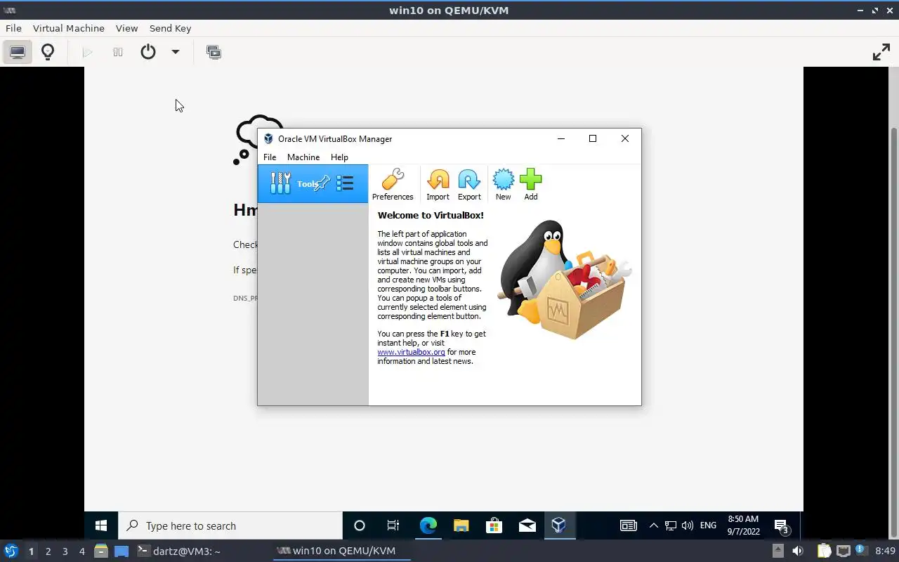Open the host application launcher menu

pos(11,551)
